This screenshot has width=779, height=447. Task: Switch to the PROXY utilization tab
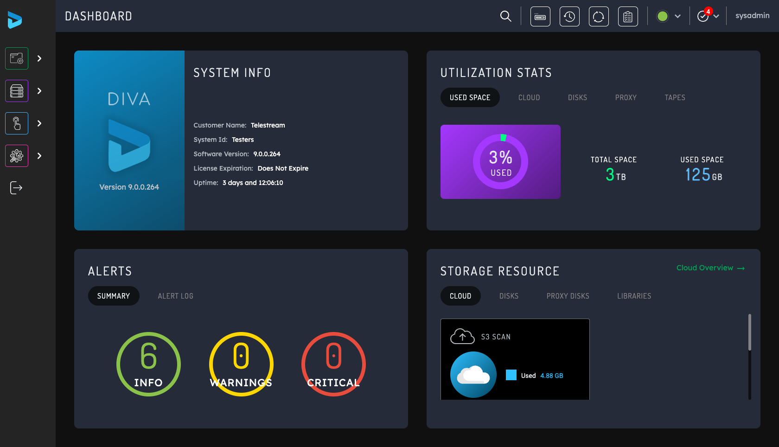point(626,97)
